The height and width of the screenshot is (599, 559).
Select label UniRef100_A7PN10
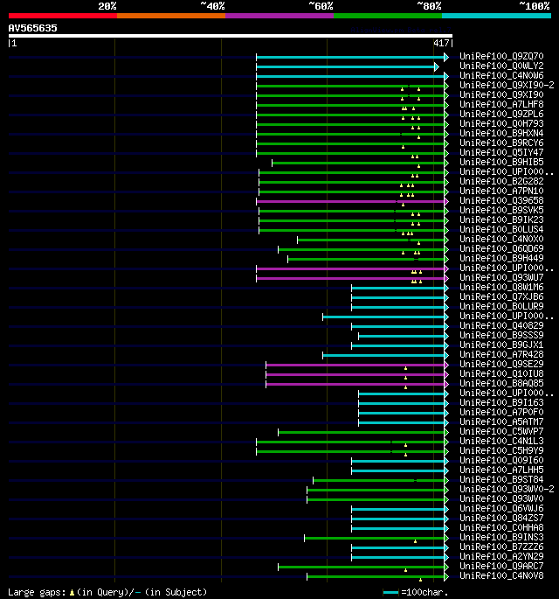(501, 191)
